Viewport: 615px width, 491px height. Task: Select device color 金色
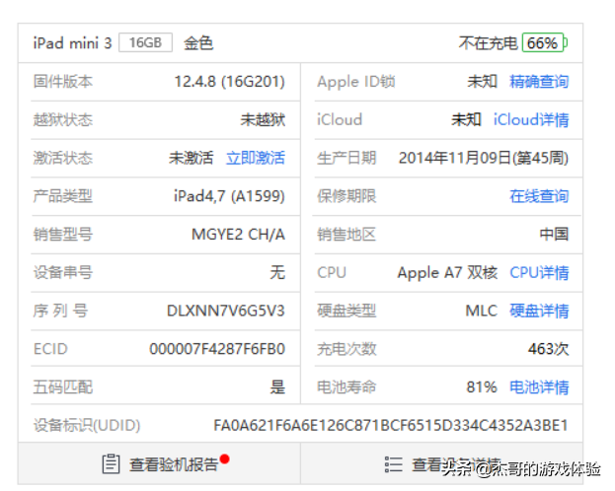coord(198,43)
